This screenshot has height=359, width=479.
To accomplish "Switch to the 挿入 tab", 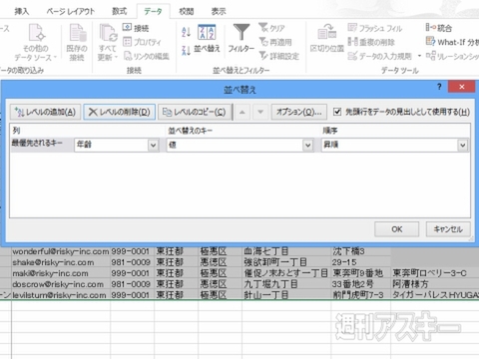I will (x=22, y=11).
